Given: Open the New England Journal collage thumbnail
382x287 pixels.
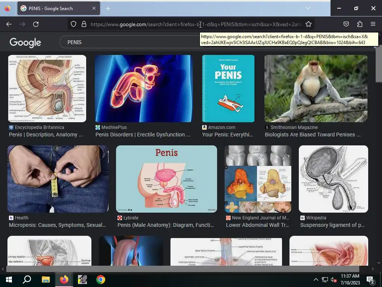Looking at the screenshot, I should tap(258, 179).
